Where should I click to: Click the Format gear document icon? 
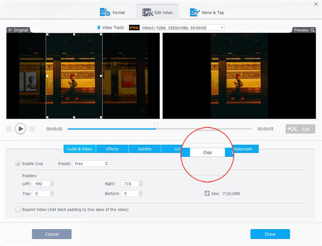click(105, 12)
